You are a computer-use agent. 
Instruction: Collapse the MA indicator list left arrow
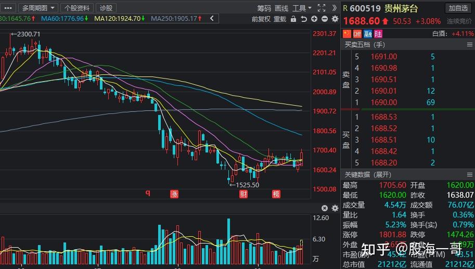click(212, 19)
